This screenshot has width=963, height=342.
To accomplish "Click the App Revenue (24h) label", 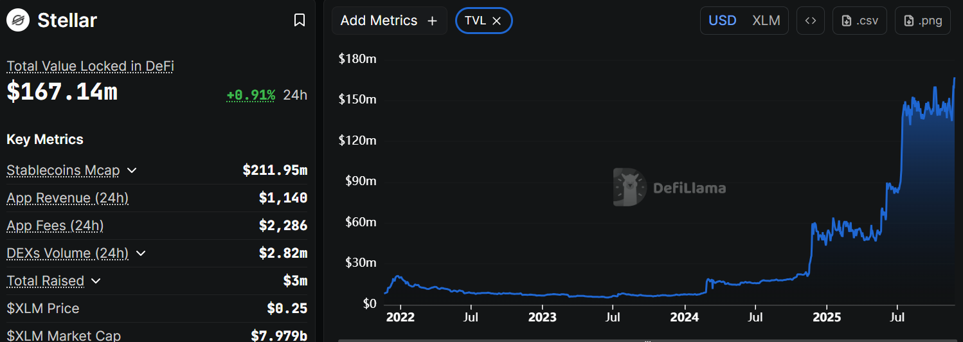I will coord(67,198).
